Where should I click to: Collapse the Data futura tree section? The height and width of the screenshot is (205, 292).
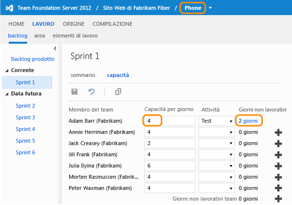7,94
